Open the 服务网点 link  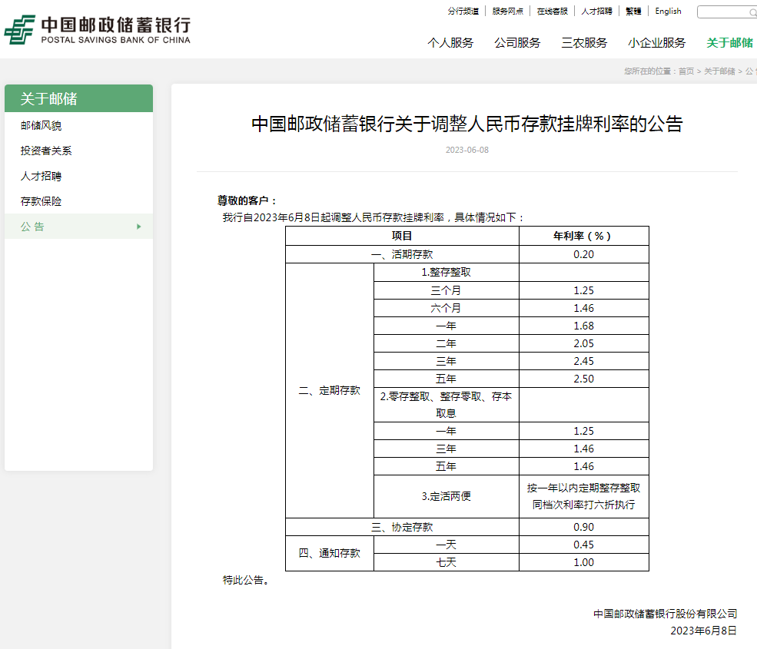[508, 11]
